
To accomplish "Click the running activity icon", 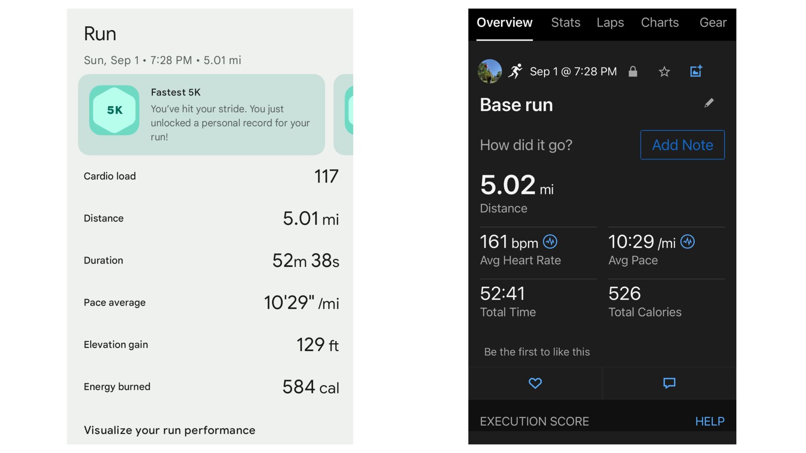I will [516, 71].
